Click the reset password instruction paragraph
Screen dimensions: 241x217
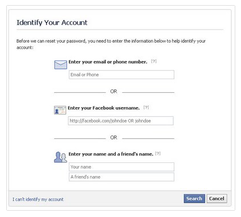[x=111, y=44]
